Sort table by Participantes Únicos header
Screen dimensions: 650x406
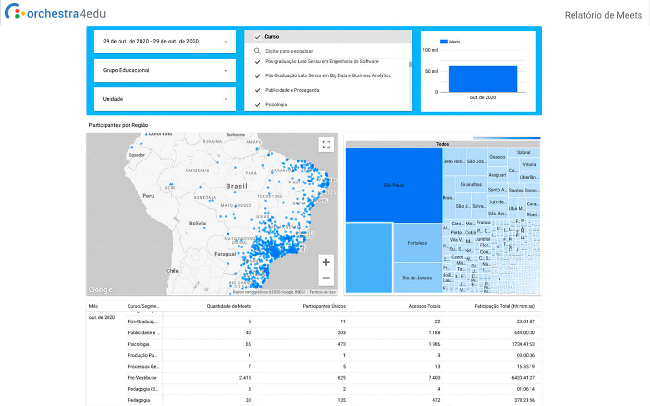[x=324, y=306]
